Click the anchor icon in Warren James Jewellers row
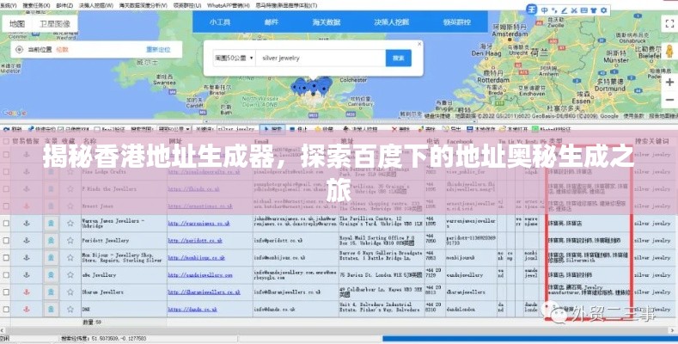 pyautogui.click(x=27, y=224)
